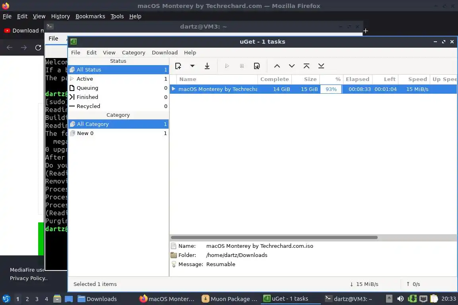The width and height of the screenshot is (458, 305).
Task: Sort by the % column header
Action: pos(331,79)
